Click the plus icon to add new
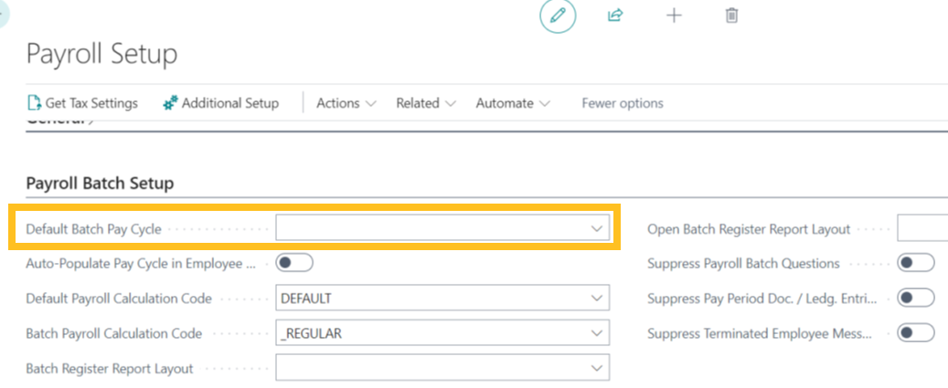This screenshot has height=388, width=948. point(674,16)
